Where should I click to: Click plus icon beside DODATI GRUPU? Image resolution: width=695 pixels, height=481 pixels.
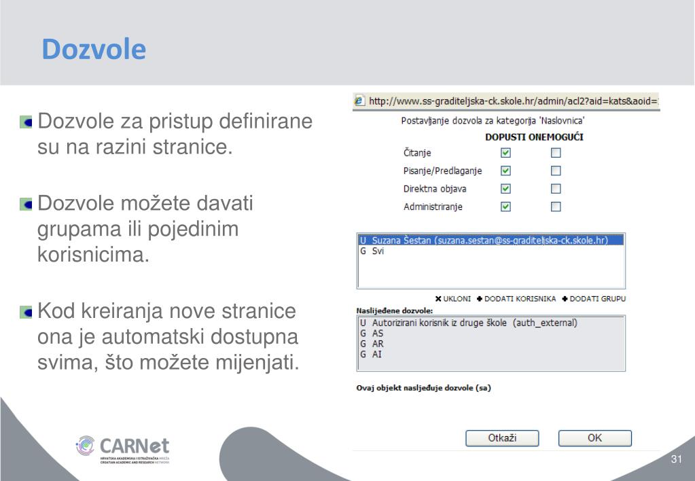[x=565, y=299]
